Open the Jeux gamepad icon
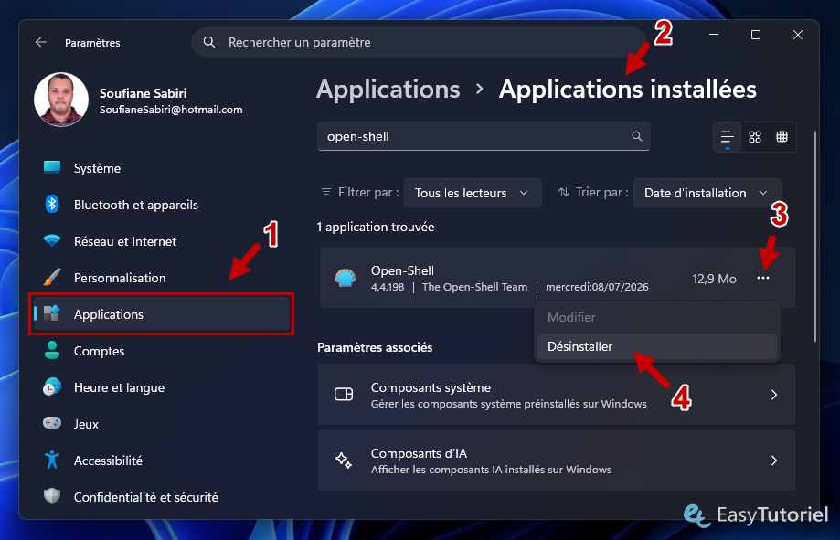 pos(52,423)
